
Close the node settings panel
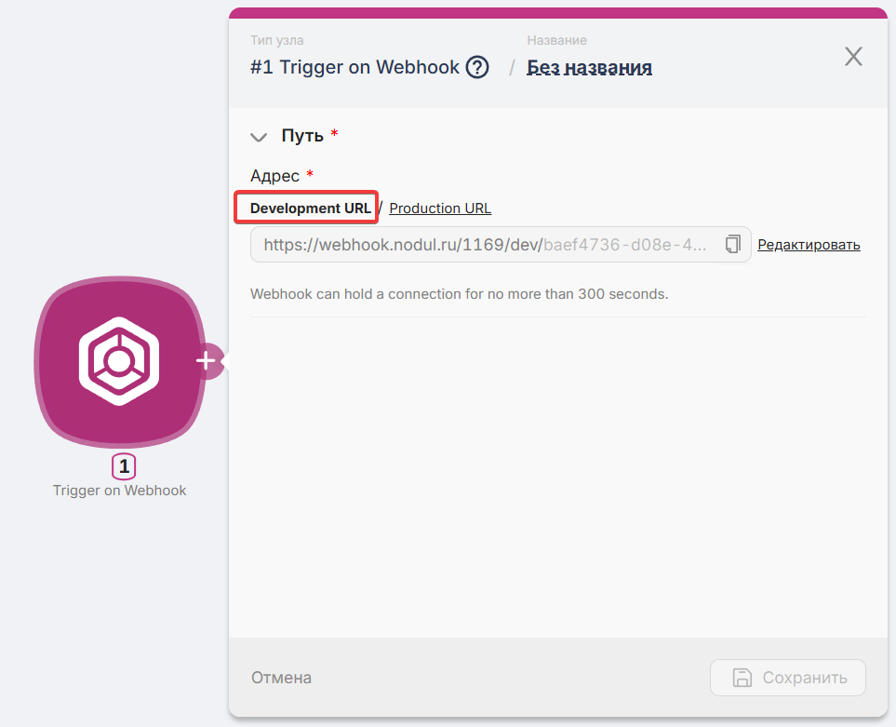853,57
